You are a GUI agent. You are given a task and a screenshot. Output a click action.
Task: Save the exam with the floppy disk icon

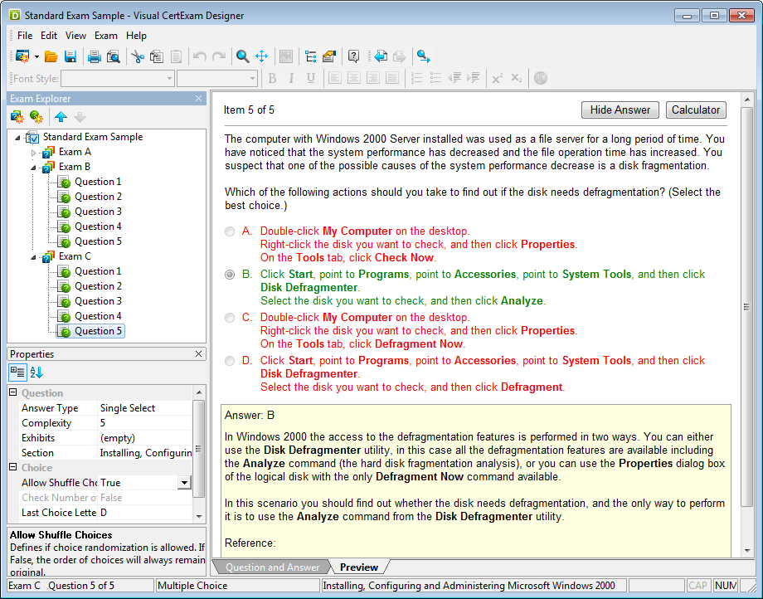[x=70, y=56]
